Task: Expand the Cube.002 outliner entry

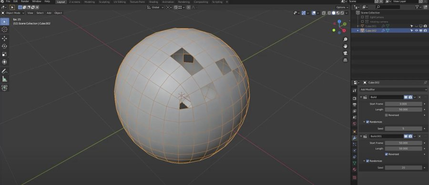Action: (x=358, y=31)
